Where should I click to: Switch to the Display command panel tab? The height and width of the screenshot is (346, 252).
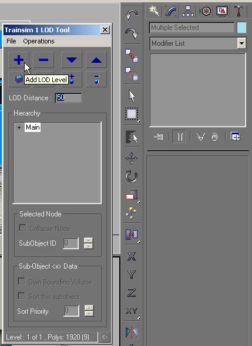(x=222, y=11)
